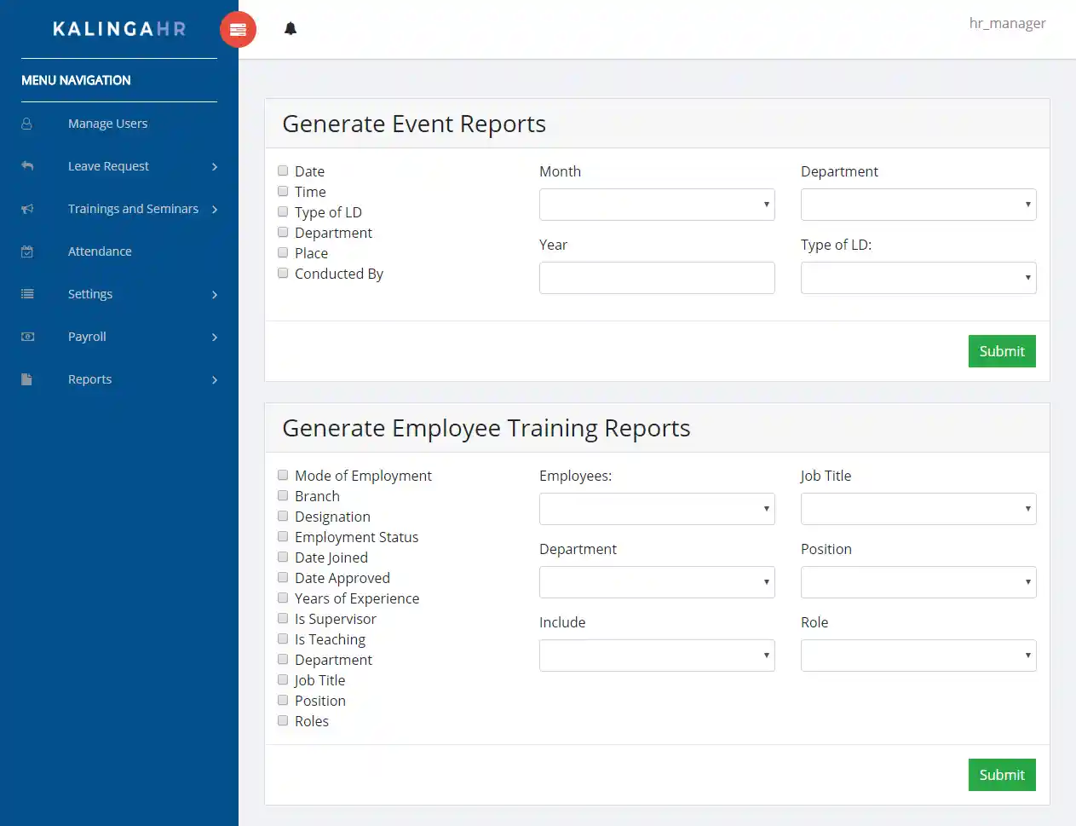The width and height of the screenshot is (1076, 826).
Task: Check the Time checkbox
Action: (x=283, y=191)
